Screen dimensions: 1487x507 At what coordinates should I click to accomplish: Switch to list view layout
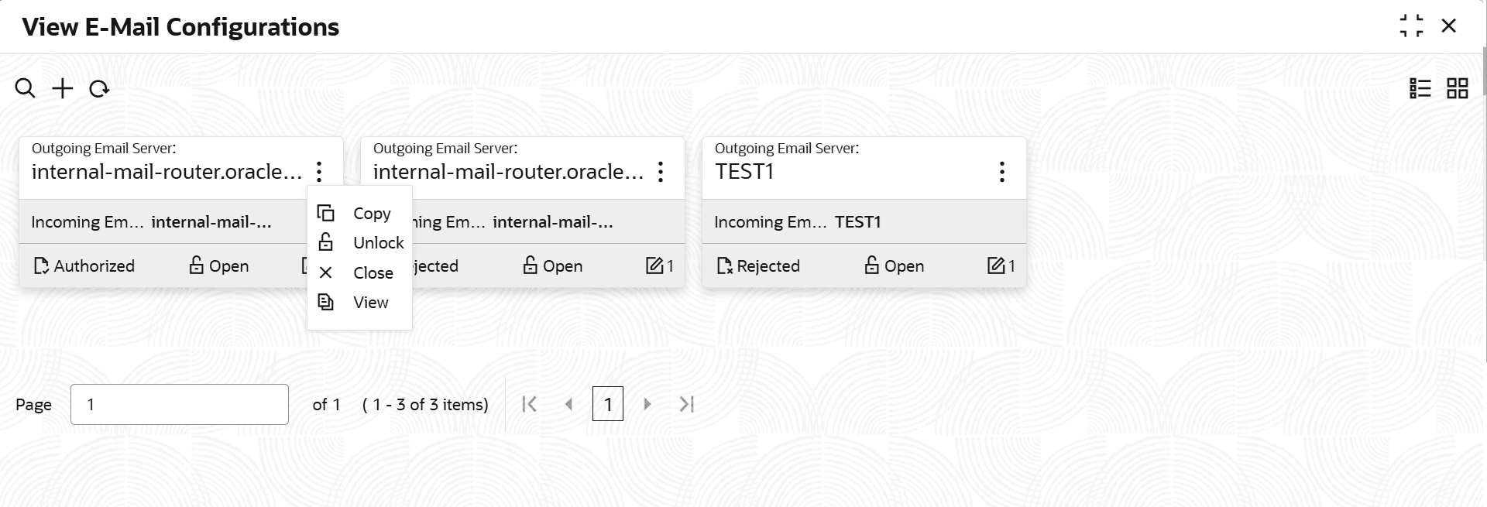pos(1420,89)
